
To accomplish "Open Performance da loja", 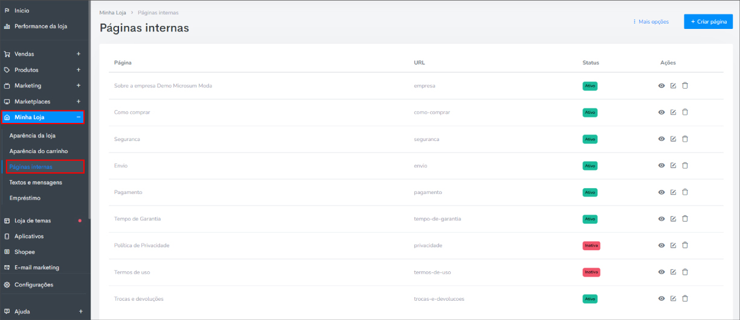I will coord(40,26).
